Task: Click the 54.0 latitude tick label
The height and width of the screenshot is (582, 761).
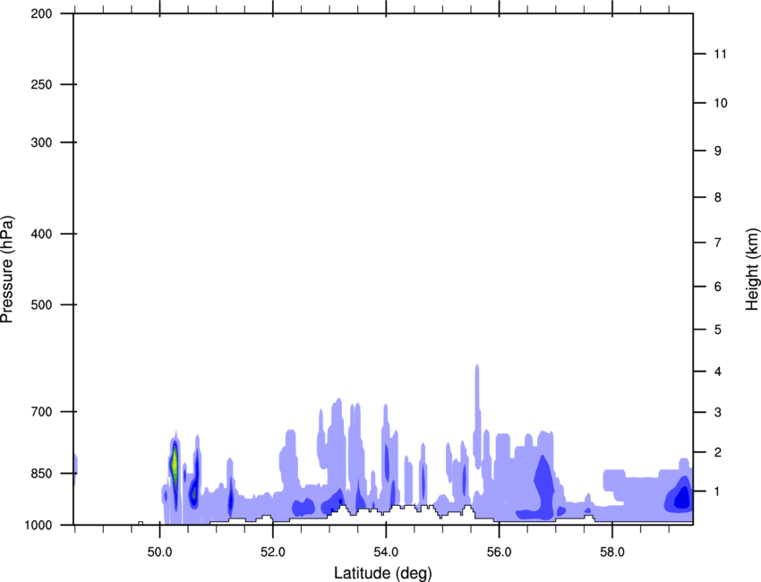Action: pos(386,552)
